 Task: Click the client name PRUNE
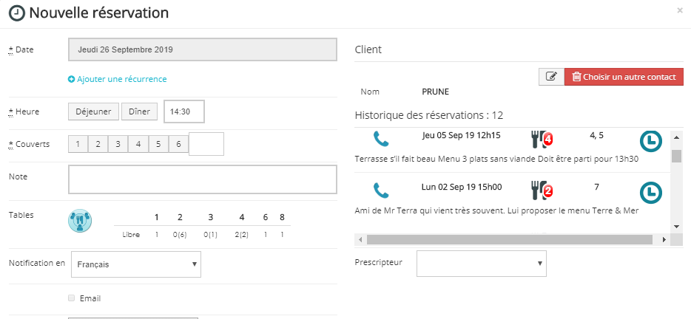(x=436, y=92)
